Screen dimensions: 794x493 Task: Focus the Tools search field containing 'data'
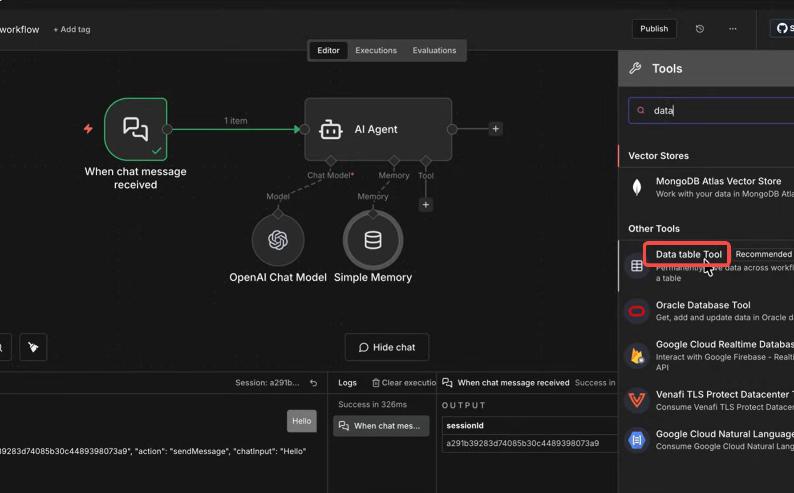711,110
